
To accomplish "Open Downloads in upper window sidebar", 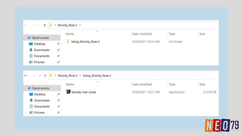I will click(x=41, y=50).
